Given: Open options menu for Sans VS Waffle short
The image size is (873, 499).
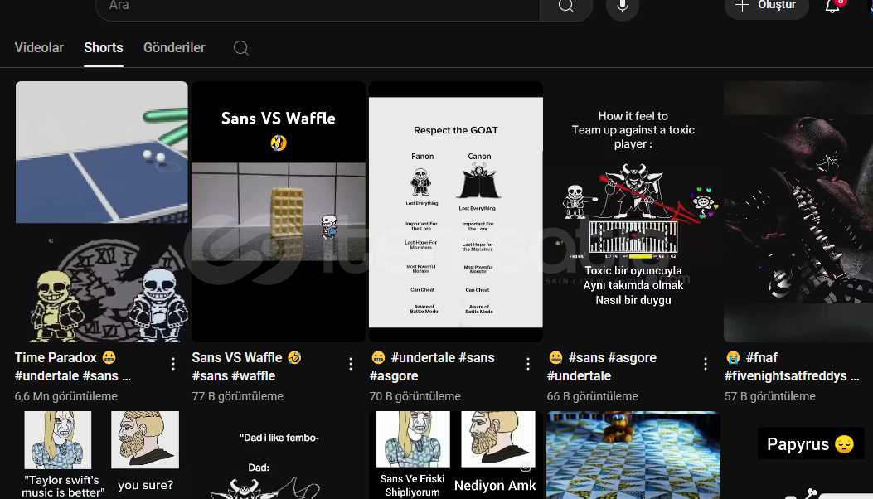Looking at the screenshot, I should 351,364.
